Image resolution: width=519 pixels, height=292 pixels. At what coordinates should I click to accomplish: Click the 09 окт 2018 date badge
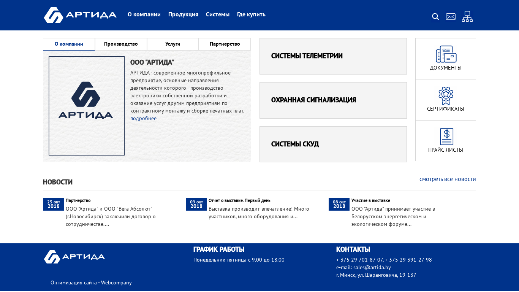point(196,204)
